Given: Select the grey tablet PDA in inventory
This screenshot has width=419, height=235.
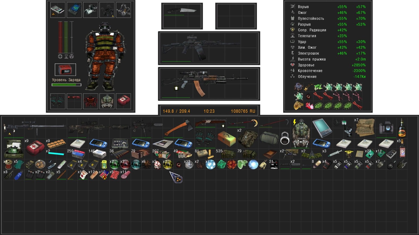Looking at the screenshot, I should coord(322,128).
